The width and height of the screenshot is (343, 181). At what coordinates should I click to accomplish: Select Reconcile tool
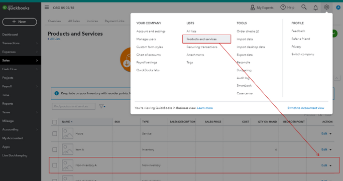coord(243,62)
